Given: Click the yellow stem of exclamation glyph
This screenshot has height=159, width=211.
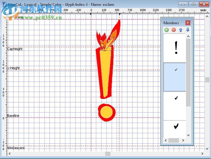Looking at the screenshot, I should [x=105, y=73].
